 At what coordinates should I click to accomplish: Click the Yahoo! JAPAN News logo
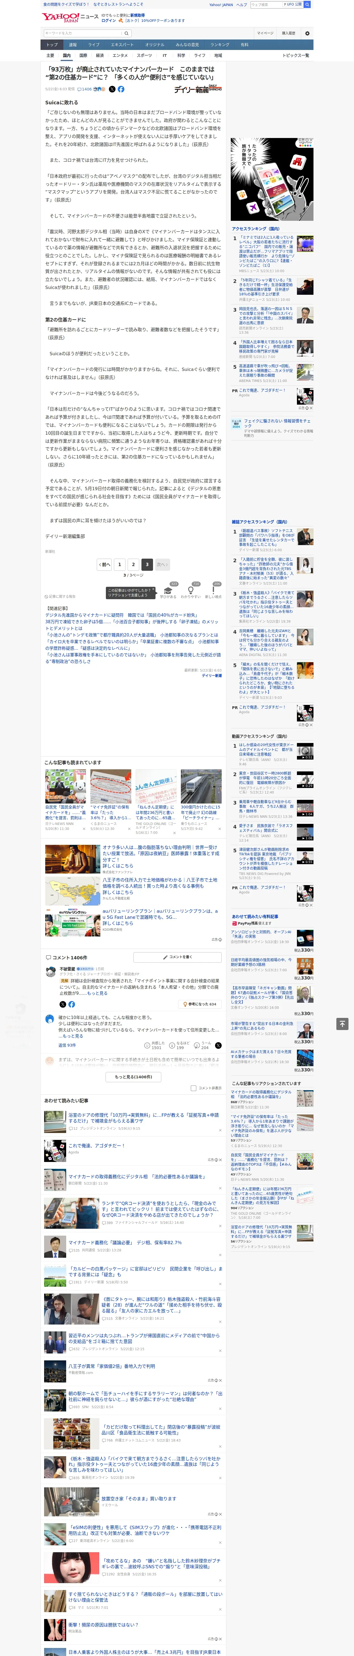70,17
